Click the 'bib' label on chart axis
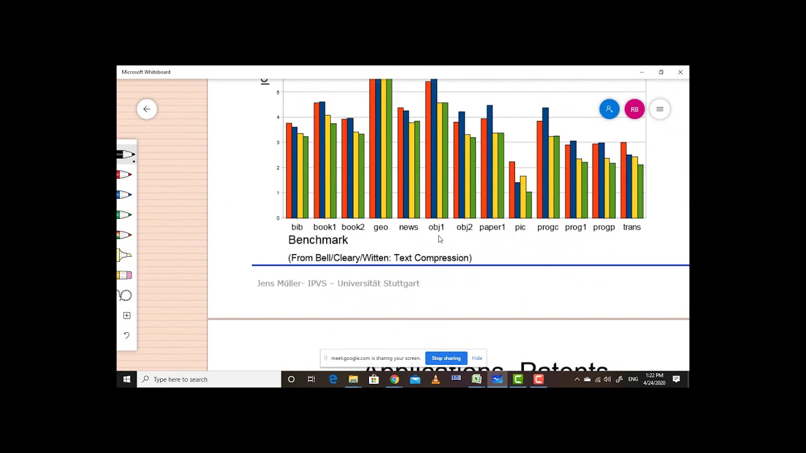The width and height of the screenshot is (806, 453). pos(297,227)
